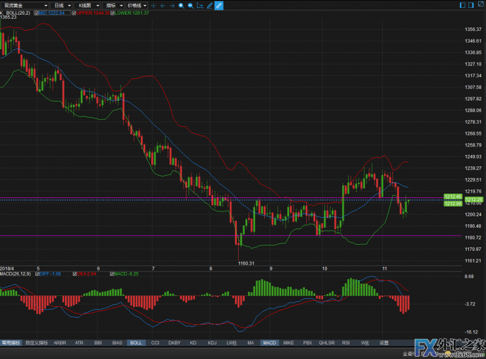Viewport: 486px width, 359px height.
Task: Select the BOLL indicator tab
Action: [136, 343]
